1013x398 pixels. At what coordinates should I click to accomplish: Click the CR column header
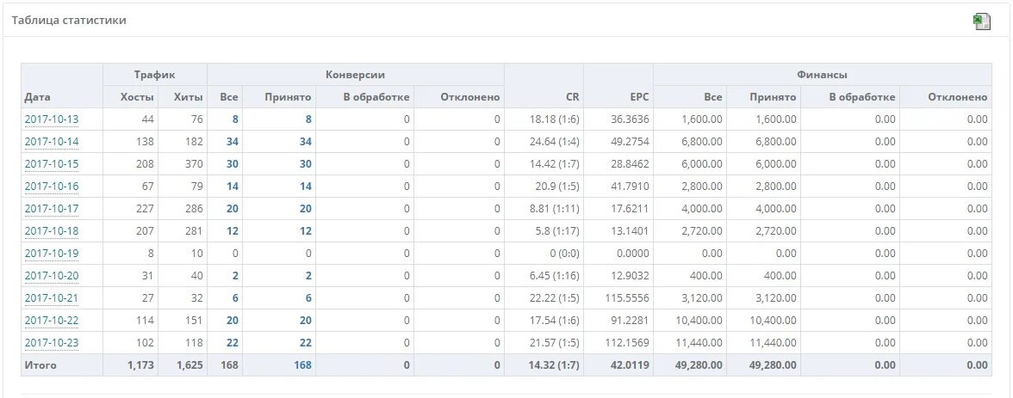[x=571, y=97]
